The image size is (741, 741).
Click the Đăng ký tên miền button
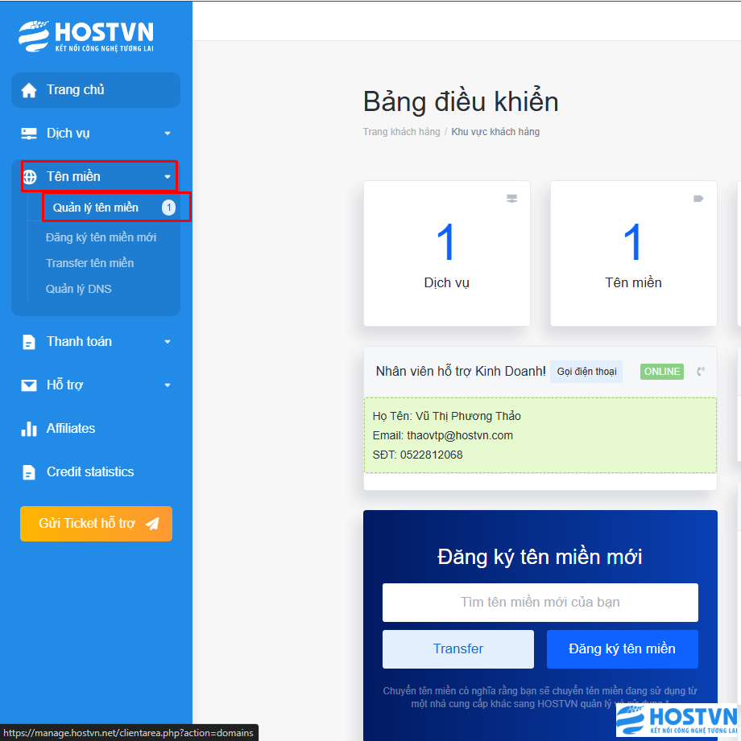[x=623, y=648]
